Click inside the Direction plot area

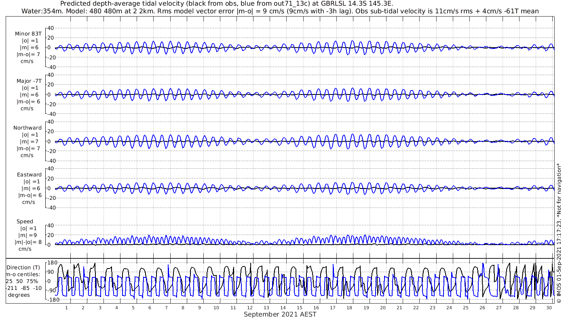(304, 281)
